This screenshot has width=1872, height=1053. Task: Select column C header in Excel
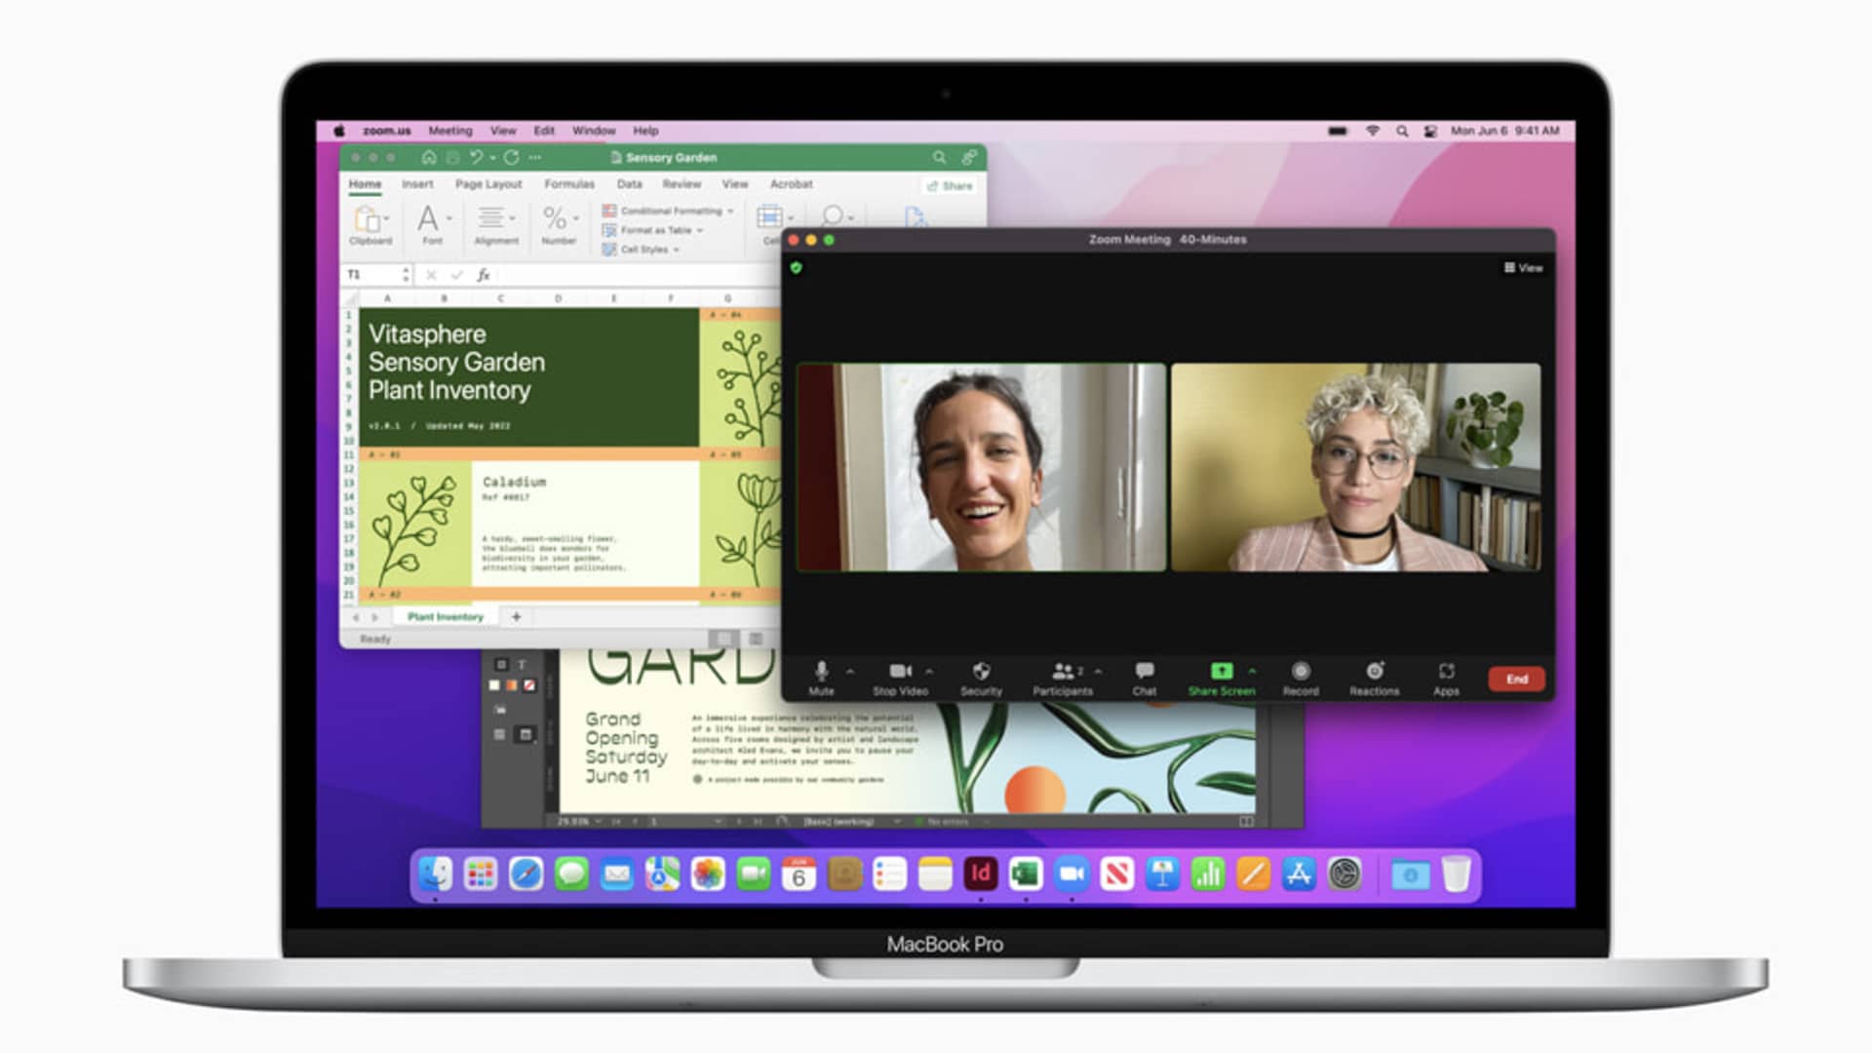coord(500,298)
